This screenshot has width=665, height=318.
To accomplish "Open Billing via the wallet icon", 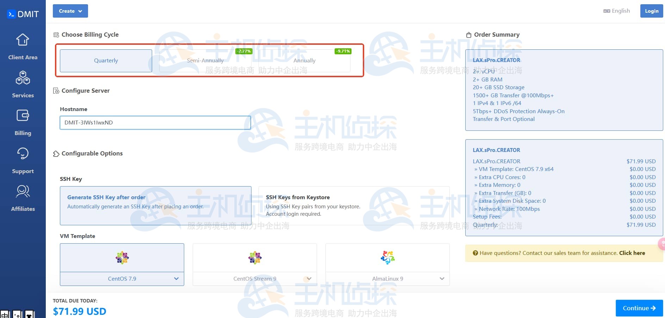I will pyautogui.click(x=23, y=122).
